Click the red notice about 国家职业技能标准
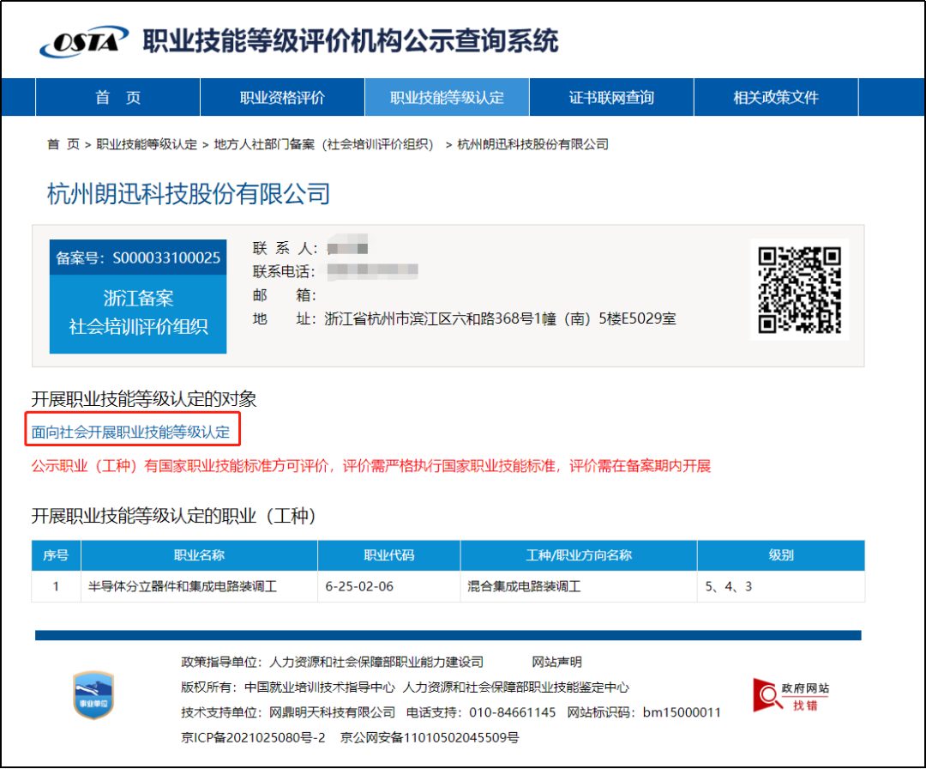Viewport: 926px width, 769px height. (x=371, y=466)
